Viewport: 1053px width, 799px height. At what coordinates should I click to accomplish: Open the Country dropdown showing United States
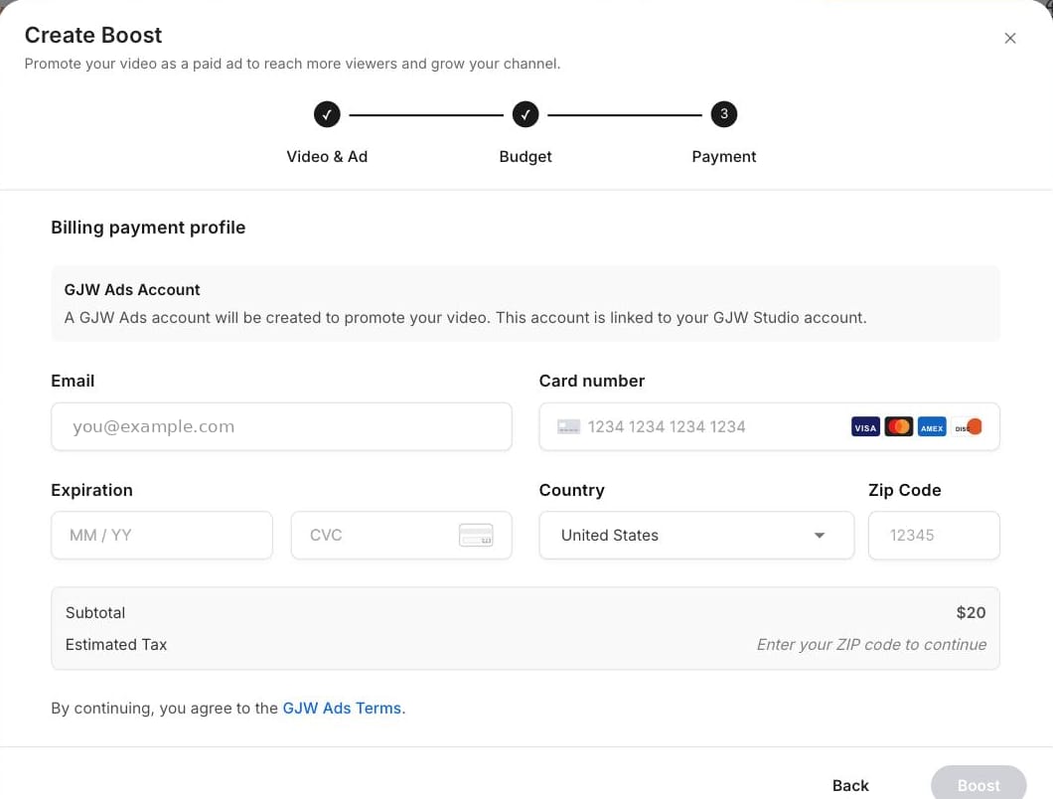(x=696, y=536)
